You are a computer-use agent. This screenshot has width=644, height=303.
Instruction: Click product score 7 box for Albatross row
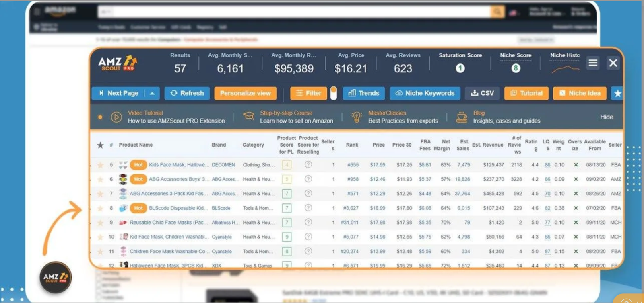(x=287, y=223)
